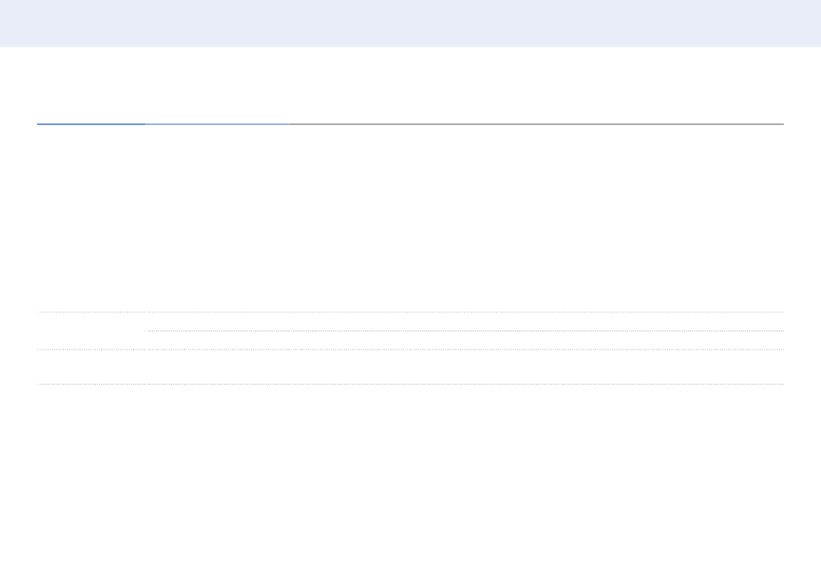Click the white space between the banner and the table
Screen dimensions: 821x580
tap(410, 85)
